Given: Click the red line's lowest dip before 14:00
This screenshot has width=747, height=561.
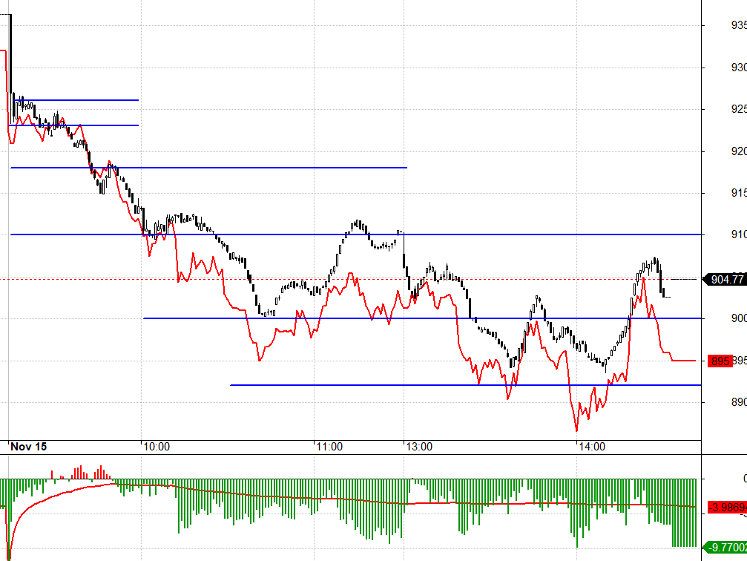Looking at the screenshot, I should click(x=576, y=429).
